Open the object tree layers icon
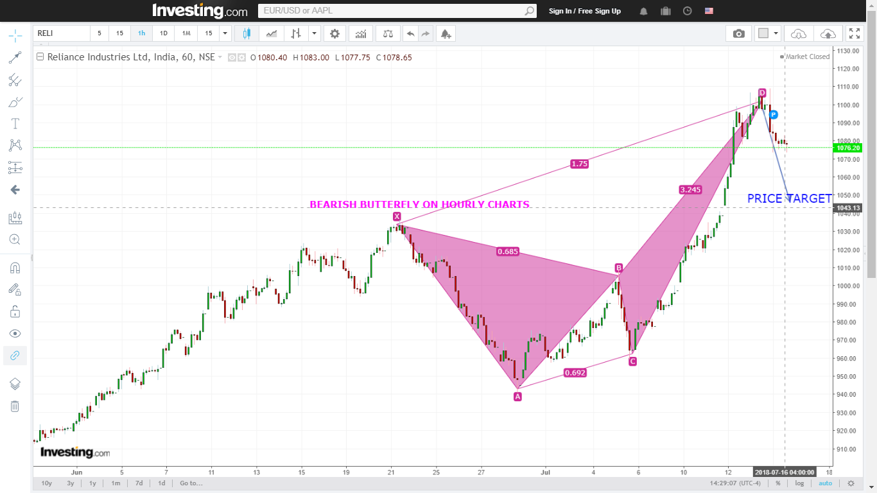Screen dimensions: 877x493 [15, 384]
